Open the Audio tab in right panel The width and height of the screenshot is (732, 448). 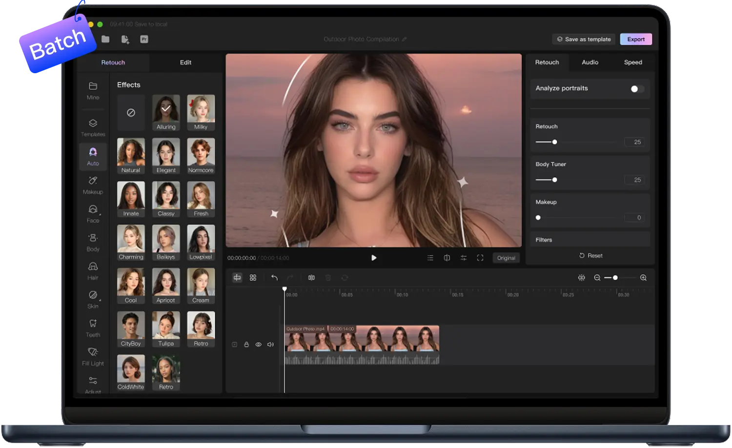coord(590,62)
